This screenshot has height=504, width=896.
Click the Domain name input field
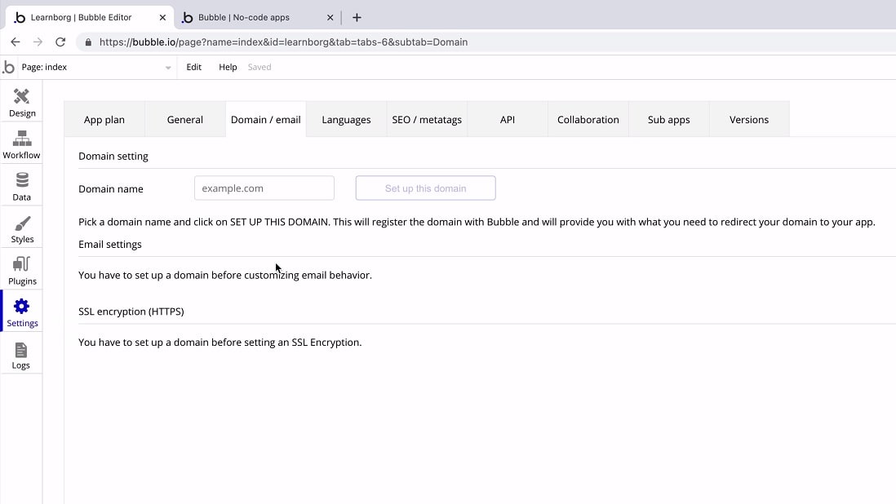[x=264, y=188]
